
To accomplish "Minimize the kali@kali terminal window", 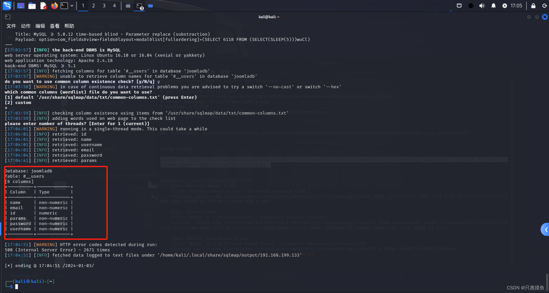I will (x=529, y=17).
